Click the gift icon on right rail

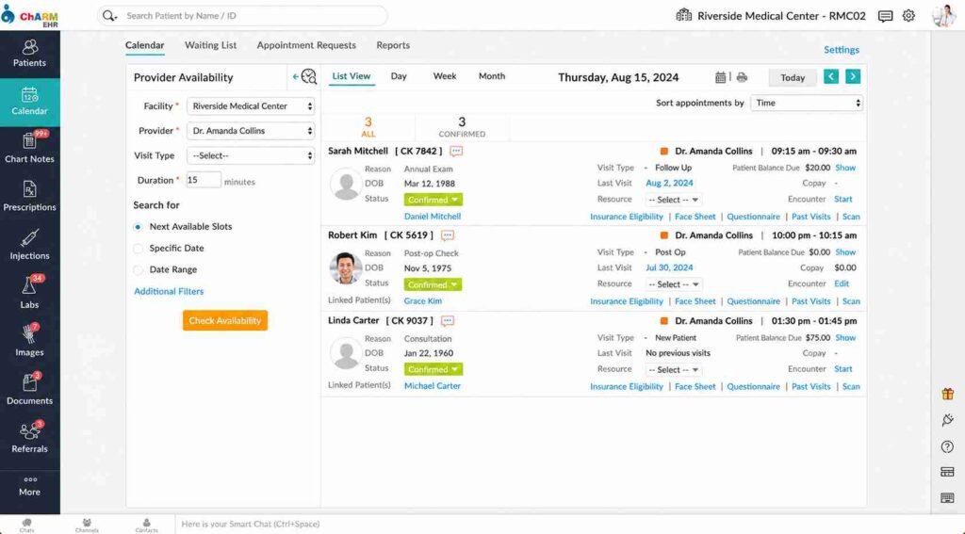[x=947, y=395]
